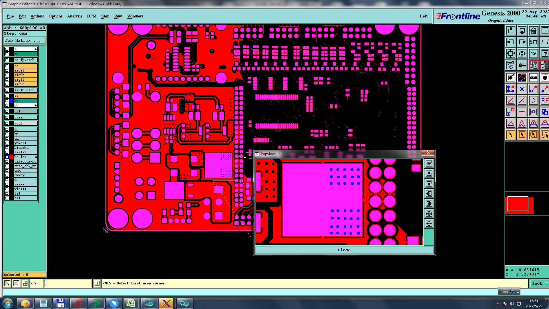Open the Analysis menu
The image size is (549, 309).
(x=74, y=16)
